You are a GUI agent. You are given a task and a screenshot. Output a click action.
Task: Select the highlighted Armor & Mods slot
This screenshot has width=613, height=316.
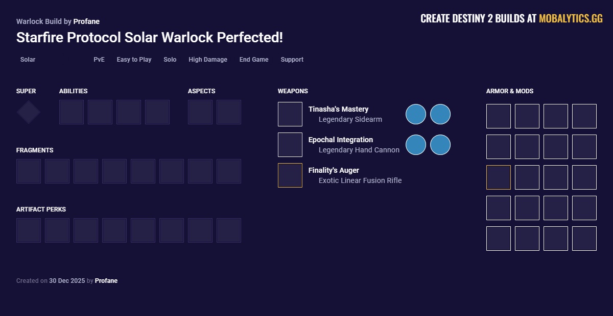[x=498, y=177]
